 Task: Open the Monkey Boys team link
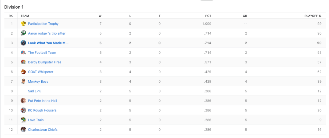38,81
